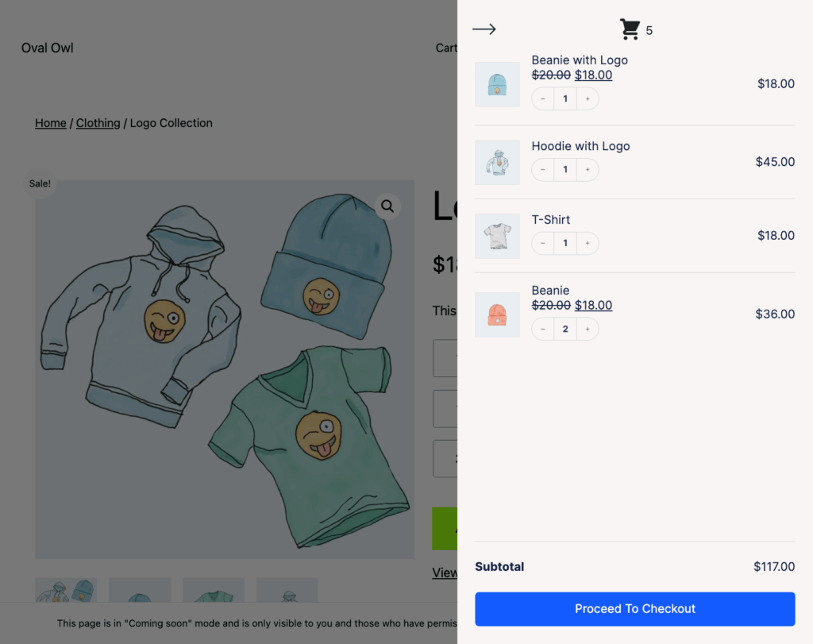The image size is (813, 644).
Task: Open the Hoodie with Logo product link
Action: [x=580, y=146]
